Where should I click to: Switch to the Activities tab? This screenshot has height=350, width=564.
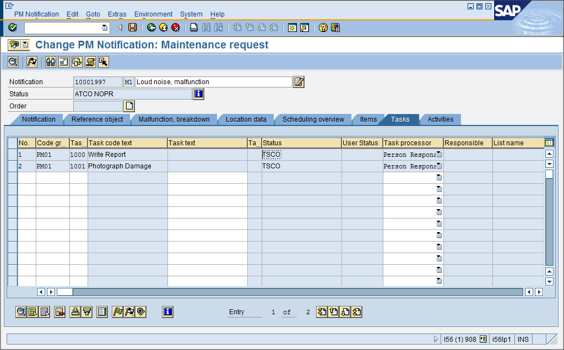441,119
